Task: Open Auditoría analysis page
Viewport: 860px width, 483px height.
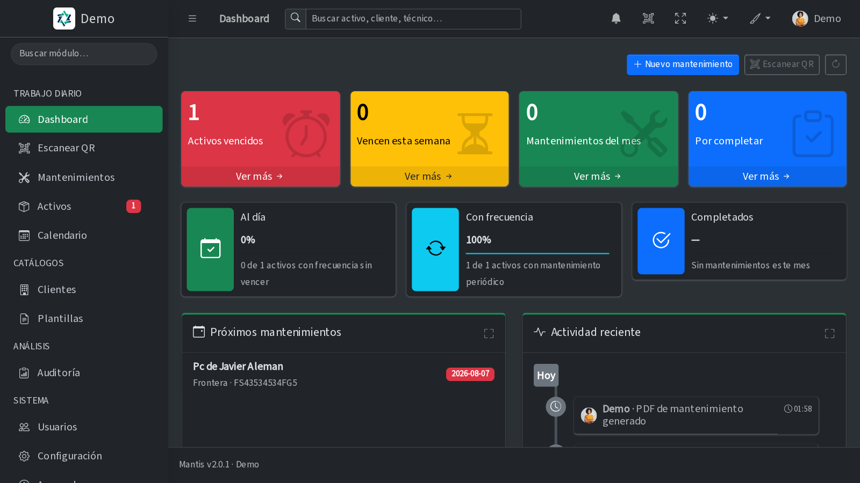Action: (x=84, y=373)
